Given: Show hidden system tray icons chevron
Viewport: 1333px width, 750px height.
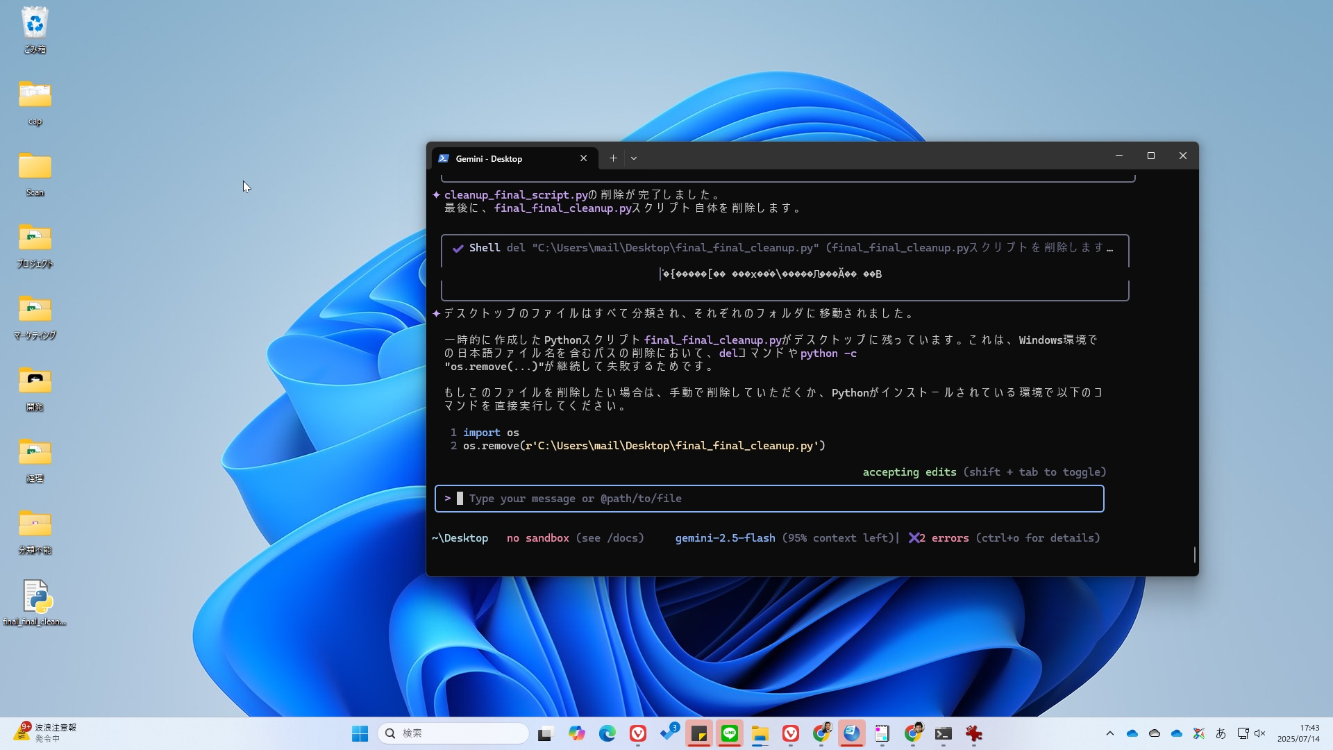Looking at the screenshot, I should pos(1109,733).
